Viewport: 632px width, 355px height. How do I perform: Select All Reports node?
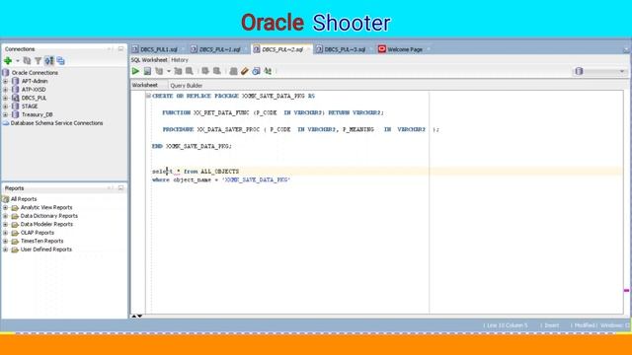coord(24,199)
